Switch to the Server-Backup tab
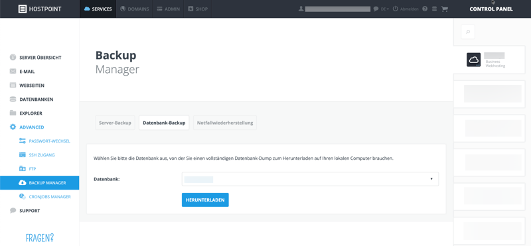Screen dimensions: 531x246 [115, 123]
